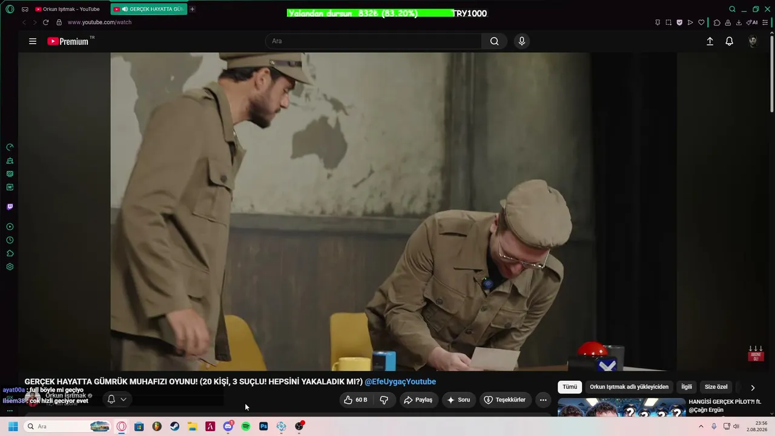
Task: Open the browser extensions puzzle icon
Action: point(717,22)
